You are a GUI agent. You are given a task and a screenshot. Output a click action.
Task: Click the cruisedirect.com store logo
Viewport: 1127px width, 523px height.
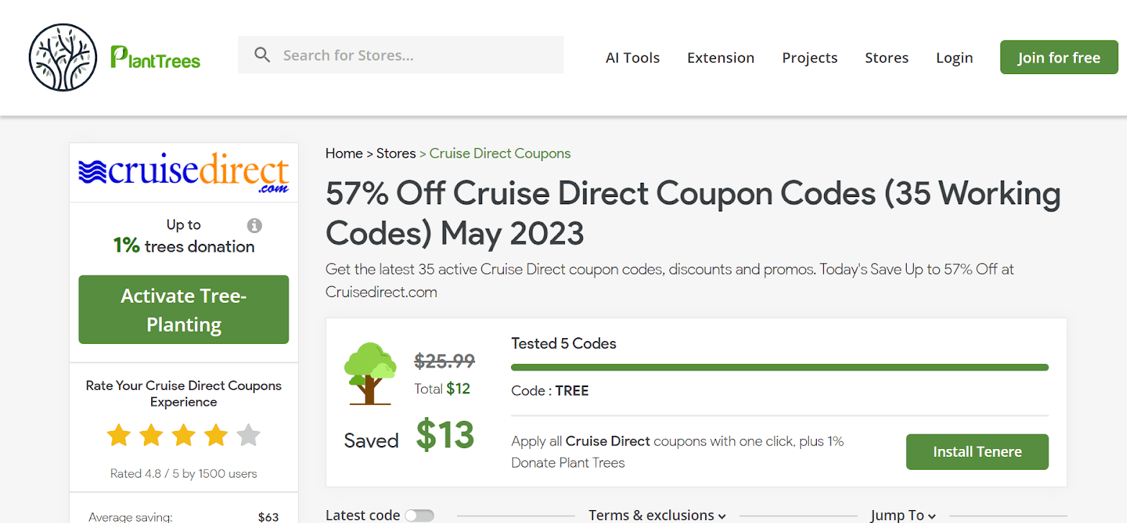coord(184,173)
